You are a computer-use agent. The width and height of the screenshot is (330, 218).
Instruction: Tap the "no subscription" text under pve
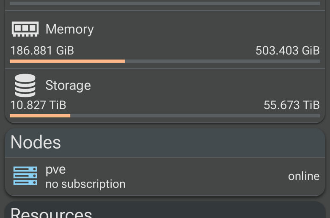point(85,184)
